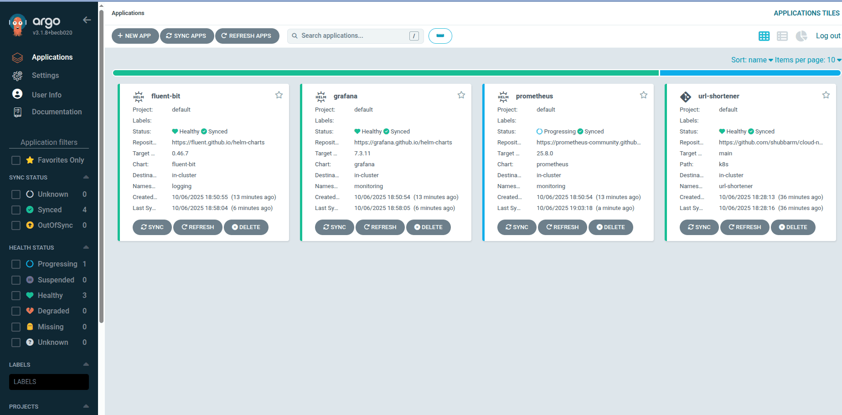The height and width of the screenshot is (415, 842).
Task: Open Applications in the sidebar
Action: (x=52, y=57)
